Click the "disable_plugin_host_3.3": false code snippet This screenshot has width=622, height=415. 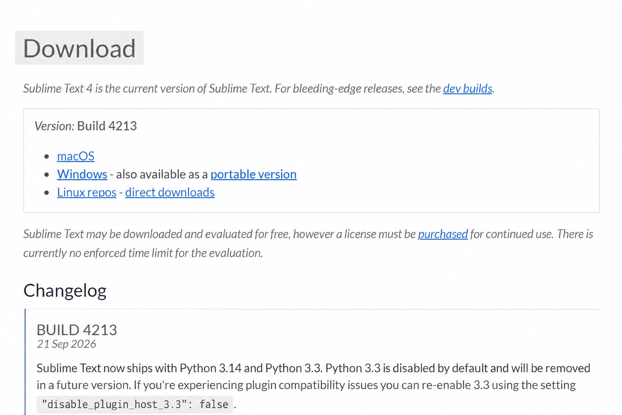(135, 404)
